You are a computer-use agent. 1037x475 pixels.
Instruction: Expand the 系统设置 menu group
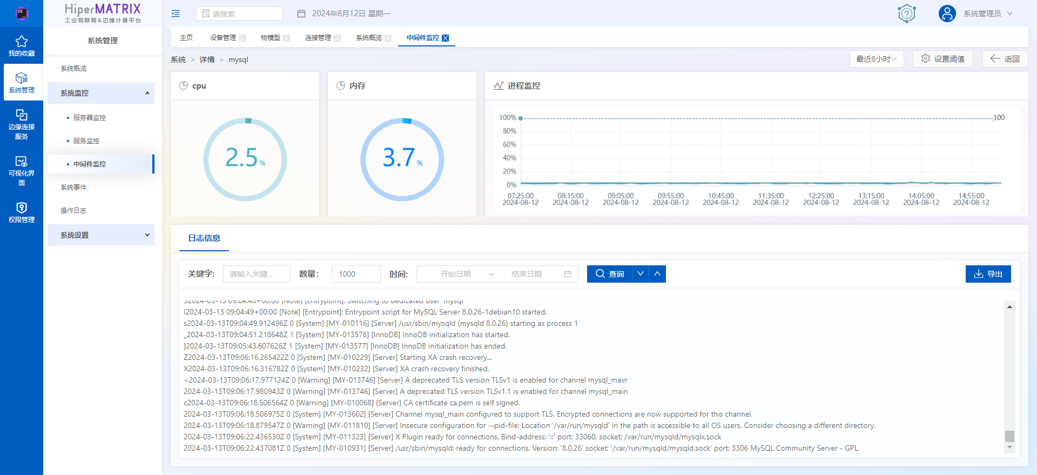click(101, 235)
